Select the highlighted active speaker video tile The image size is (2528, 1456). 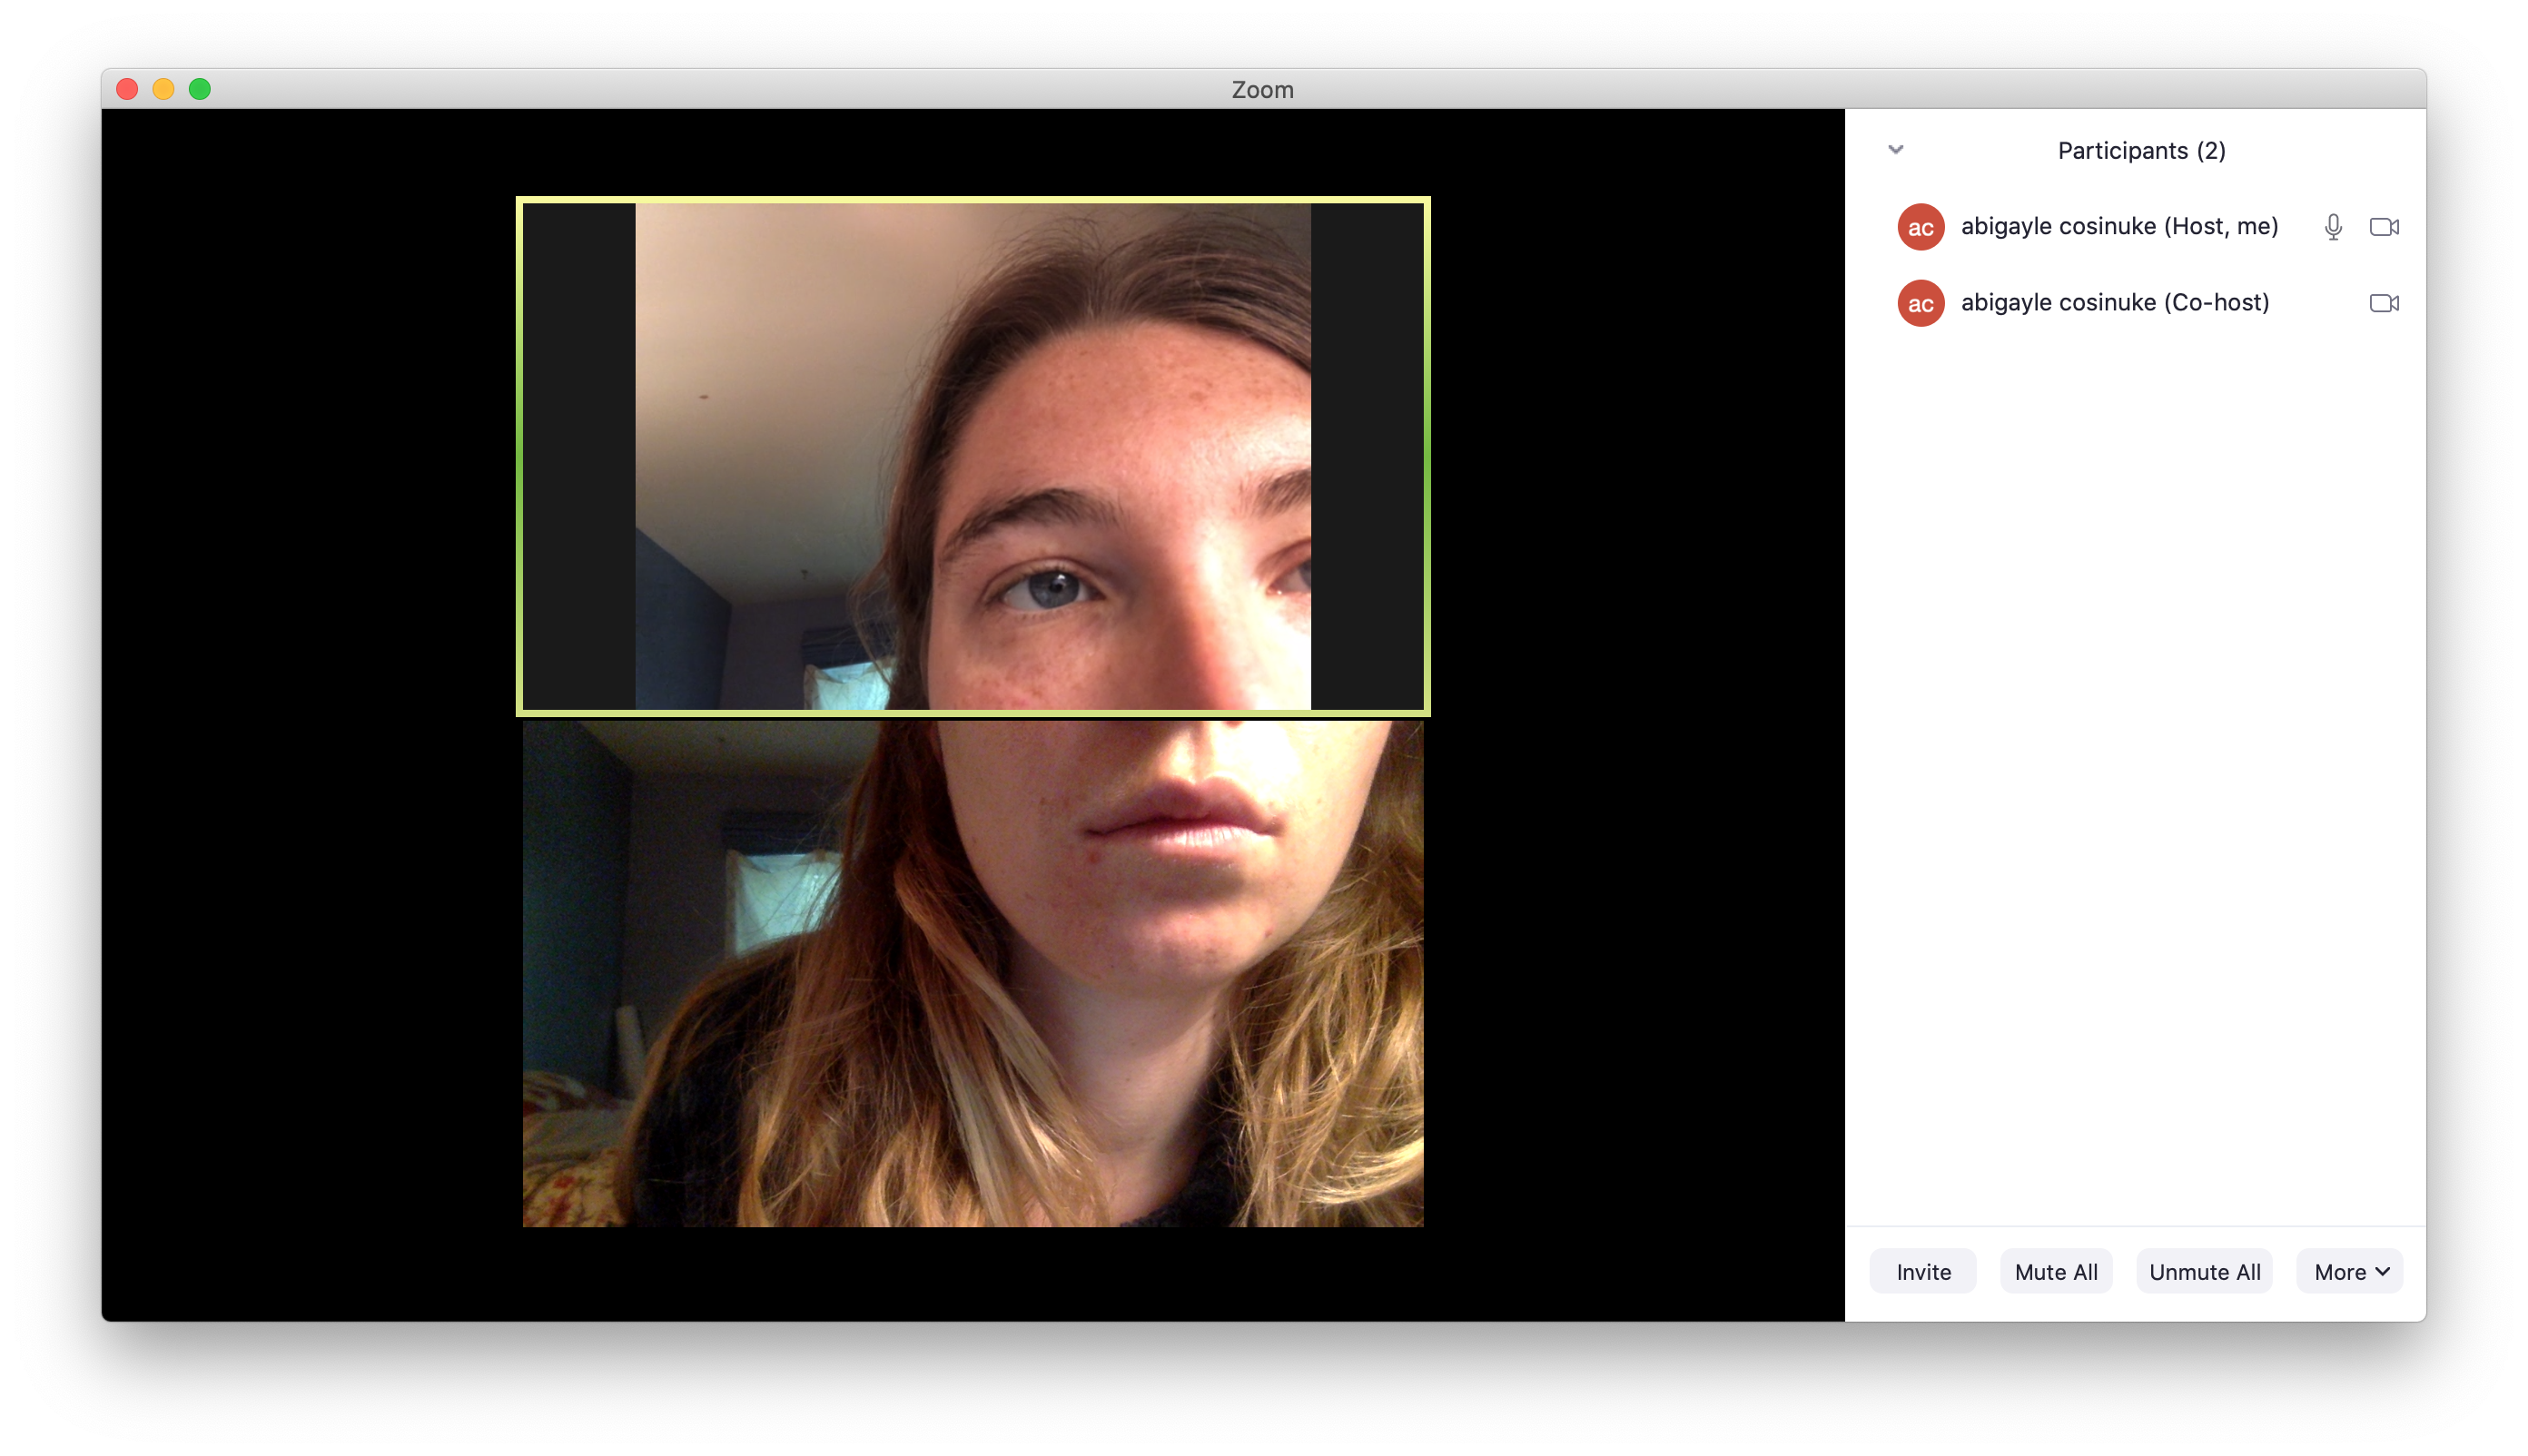coord(973,456)
